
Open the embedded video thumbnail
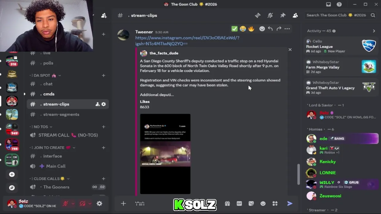pos(165,154)
